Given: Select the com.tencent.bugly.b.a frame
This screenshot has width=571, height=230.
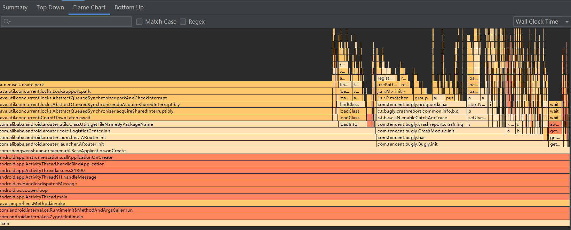Looking at the screenshot, I should 460,138.
